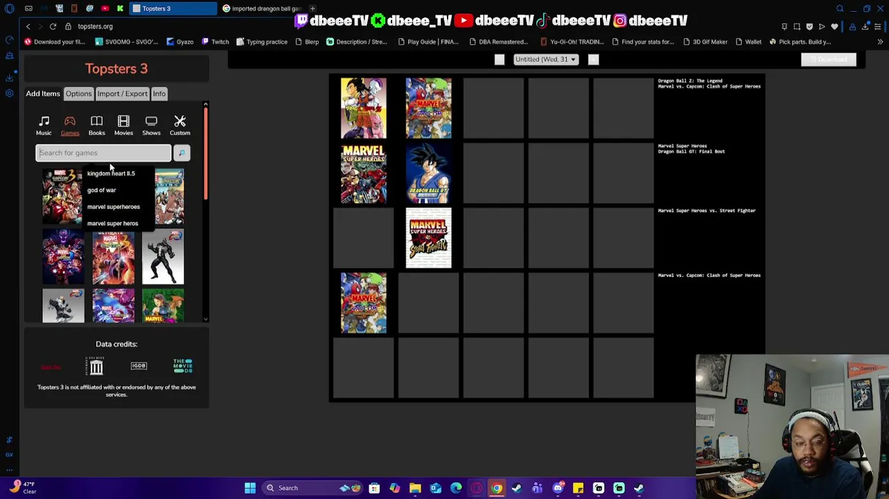Screen dimensions: 889x499
Task: Select the Books category icon
Action: point(96,125)
